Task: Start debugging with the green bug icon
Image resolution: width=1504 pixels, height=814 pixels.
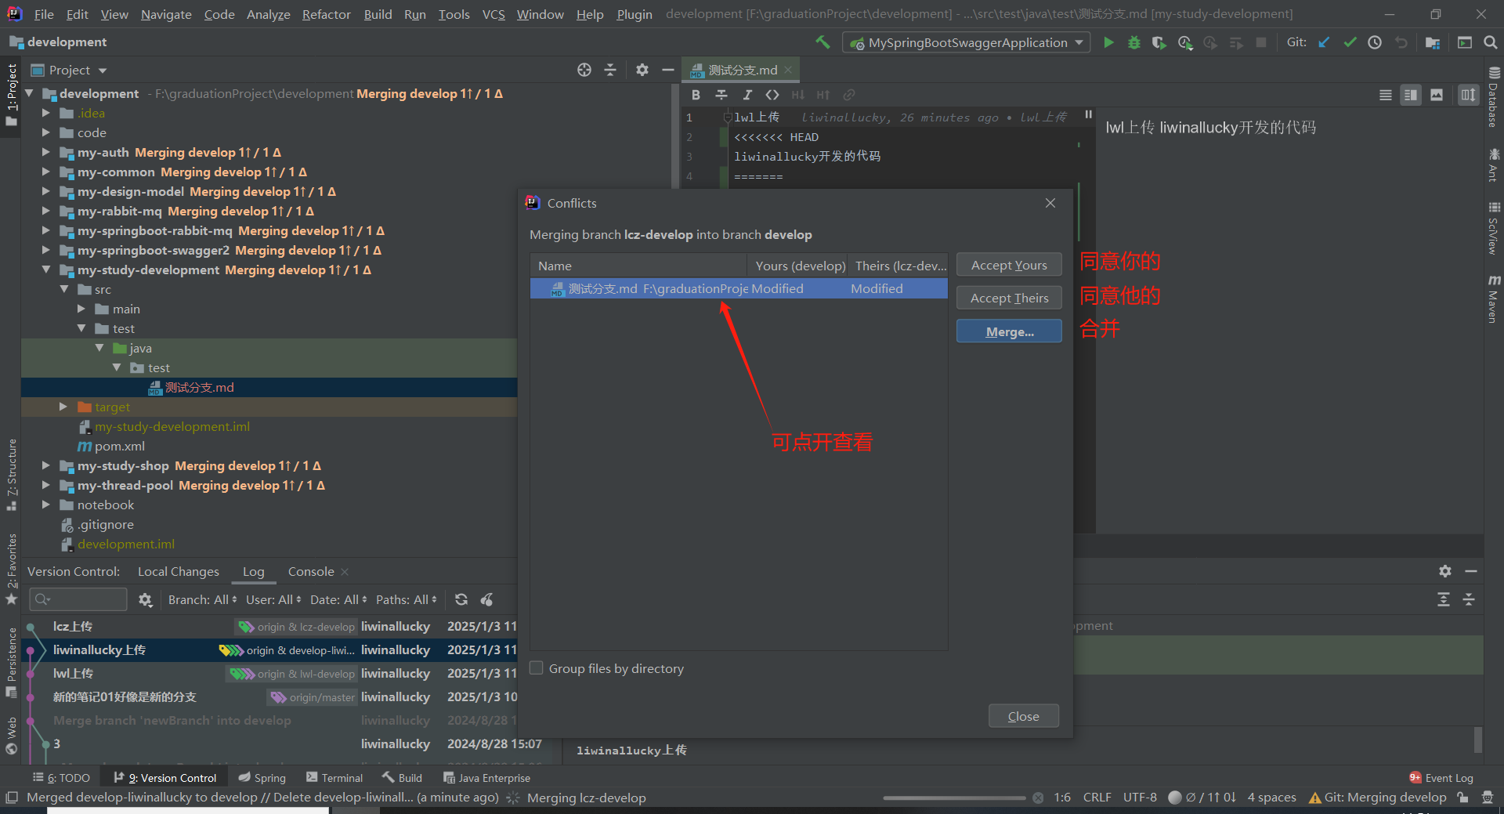Action: click(1133, 42)
